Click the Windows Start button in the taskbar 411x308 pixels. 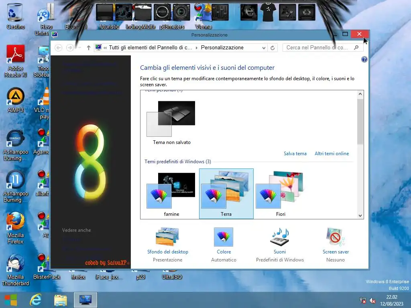coord(11,300)
